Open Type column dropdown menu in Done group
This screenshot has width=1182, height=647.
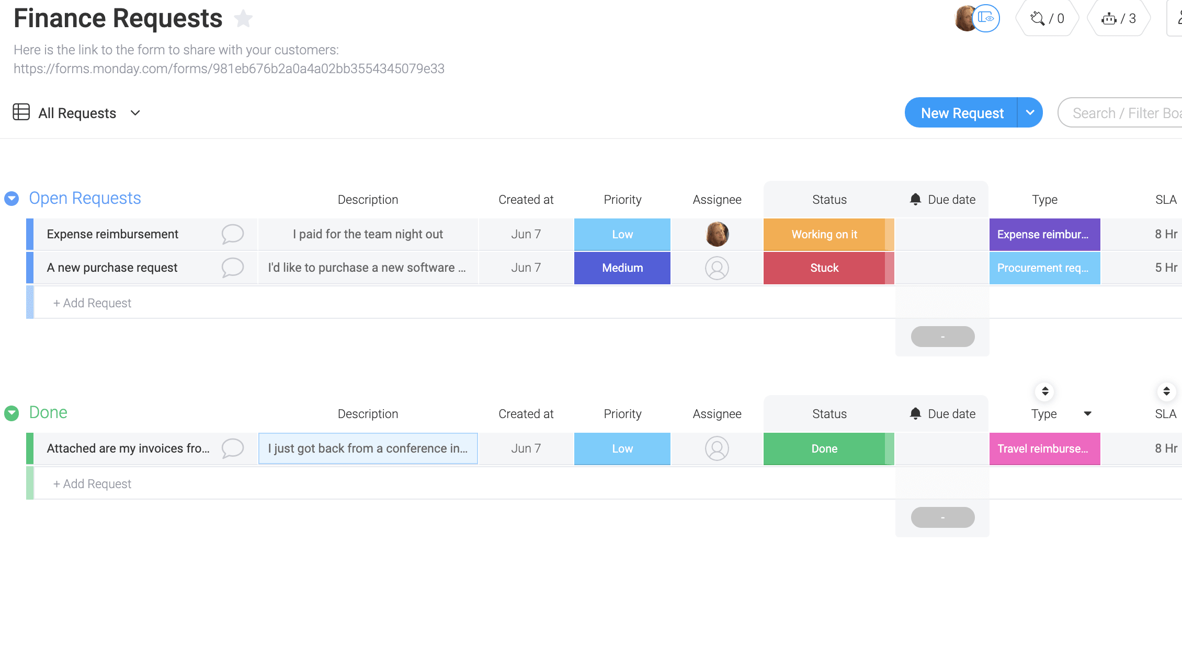pyautogui.click(x=1087, y=413)
